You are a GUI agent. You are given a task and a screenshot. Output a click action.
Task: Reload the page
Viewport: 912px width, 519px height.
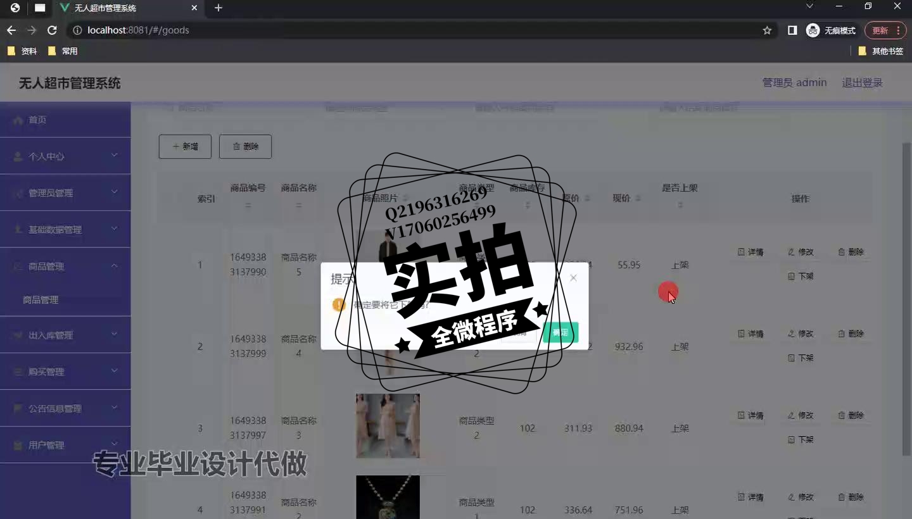tap(52, 30)
